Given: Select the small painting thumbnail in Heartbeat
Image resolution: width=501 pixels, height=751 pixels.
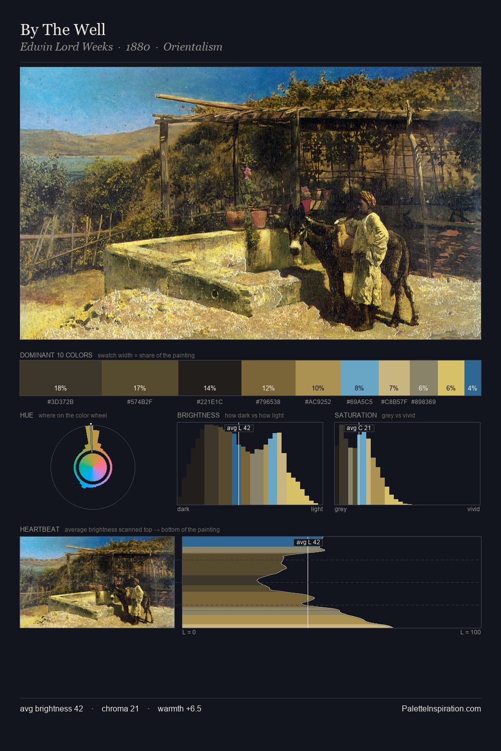Looking at the screenshot, I should coord(97,582).
